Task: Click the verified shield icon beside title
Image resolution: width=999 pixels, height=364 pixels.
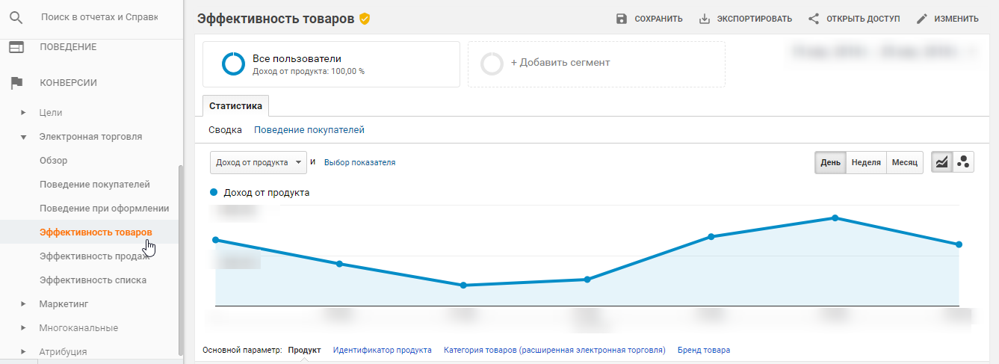Action: [365, 19]
